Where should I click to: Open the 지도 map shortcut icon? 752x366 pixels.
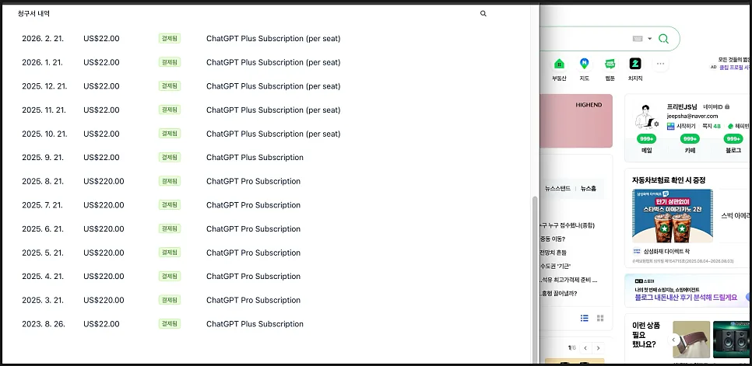584,64
